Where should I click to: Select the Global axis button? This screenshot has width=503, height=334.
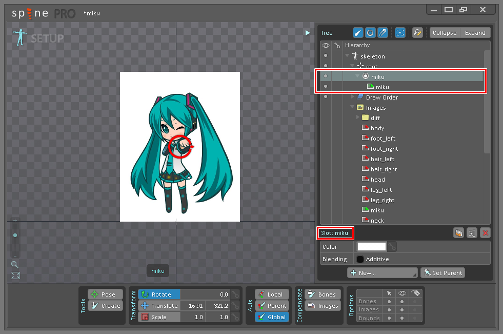(x=272, y=317)
